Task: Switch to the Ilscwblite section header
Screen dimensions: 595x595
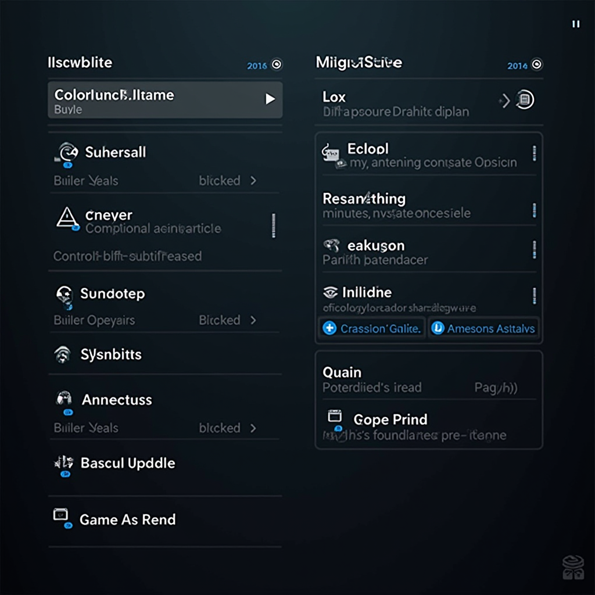Action: (80, 63)
